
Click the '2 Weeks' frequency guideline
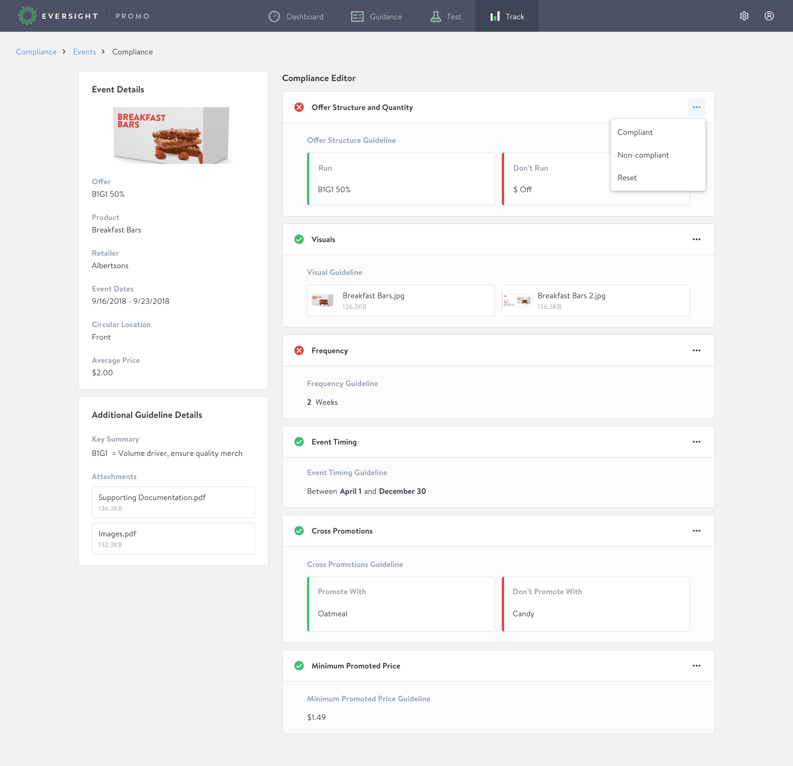coord(322,402)
